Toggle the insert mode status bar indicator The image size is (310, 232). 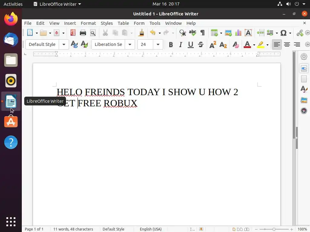[192, 229]
